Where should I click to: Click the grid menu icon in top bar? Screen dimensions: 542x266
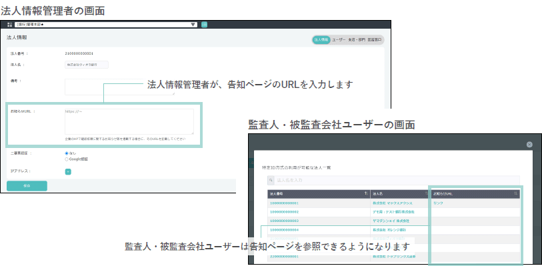(x=10, y=25)
